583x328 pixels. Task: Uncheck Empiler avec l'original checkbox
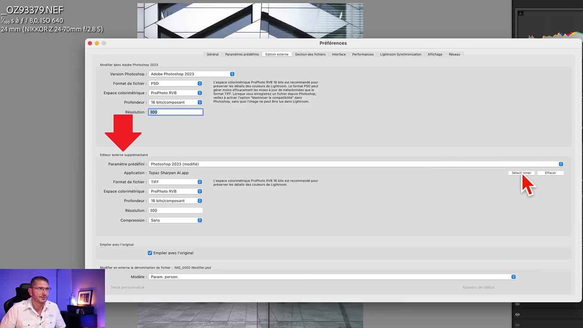point(150,253)
